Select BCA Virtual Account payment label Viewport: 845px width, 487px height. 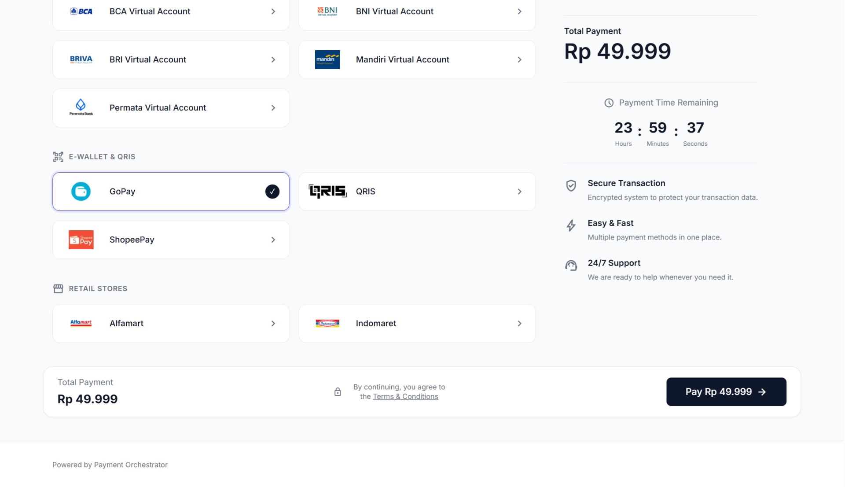(150, 11)
